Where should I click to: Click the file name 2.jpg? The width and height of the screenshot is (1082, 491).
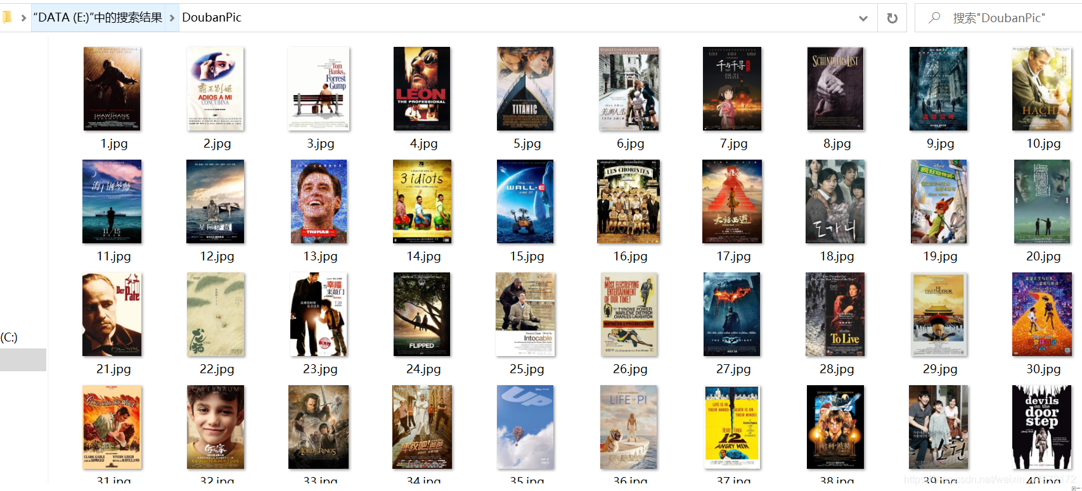tap(217, 144)
